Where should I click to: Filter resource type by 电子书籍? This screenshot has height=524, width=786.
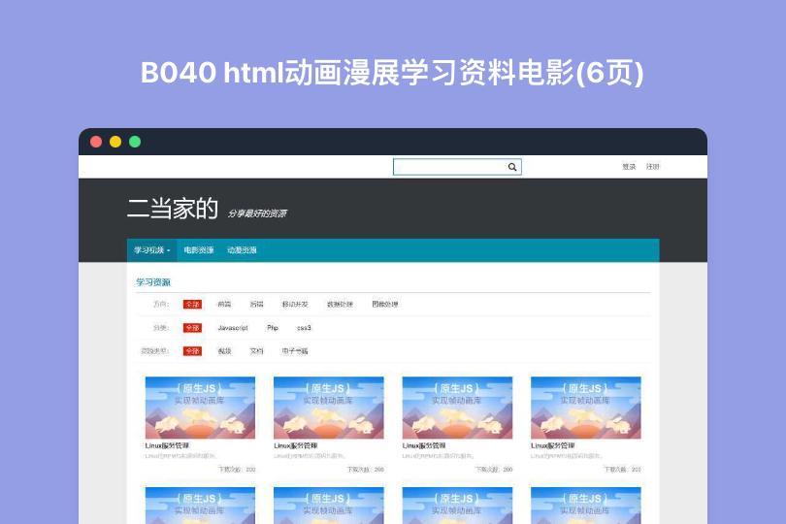[x=295, y=351]
